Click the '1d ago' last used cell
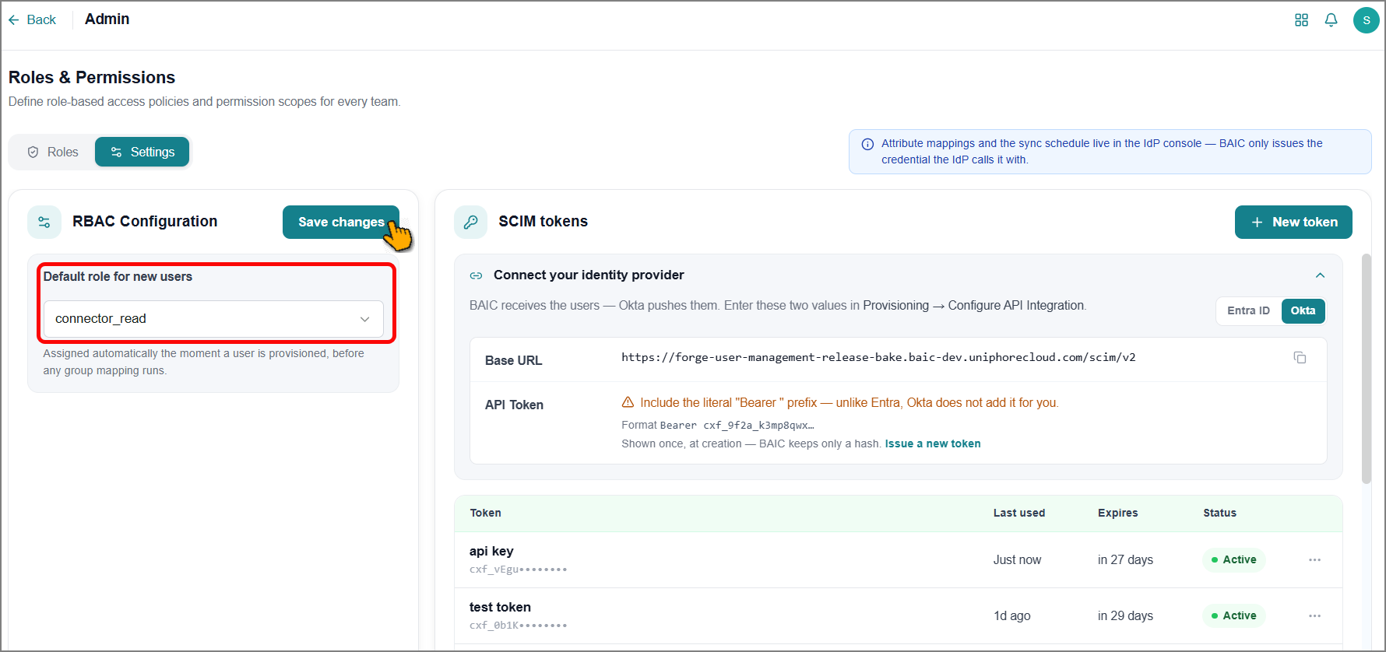Viewport: 1386px width, 652px height. 1011,615
